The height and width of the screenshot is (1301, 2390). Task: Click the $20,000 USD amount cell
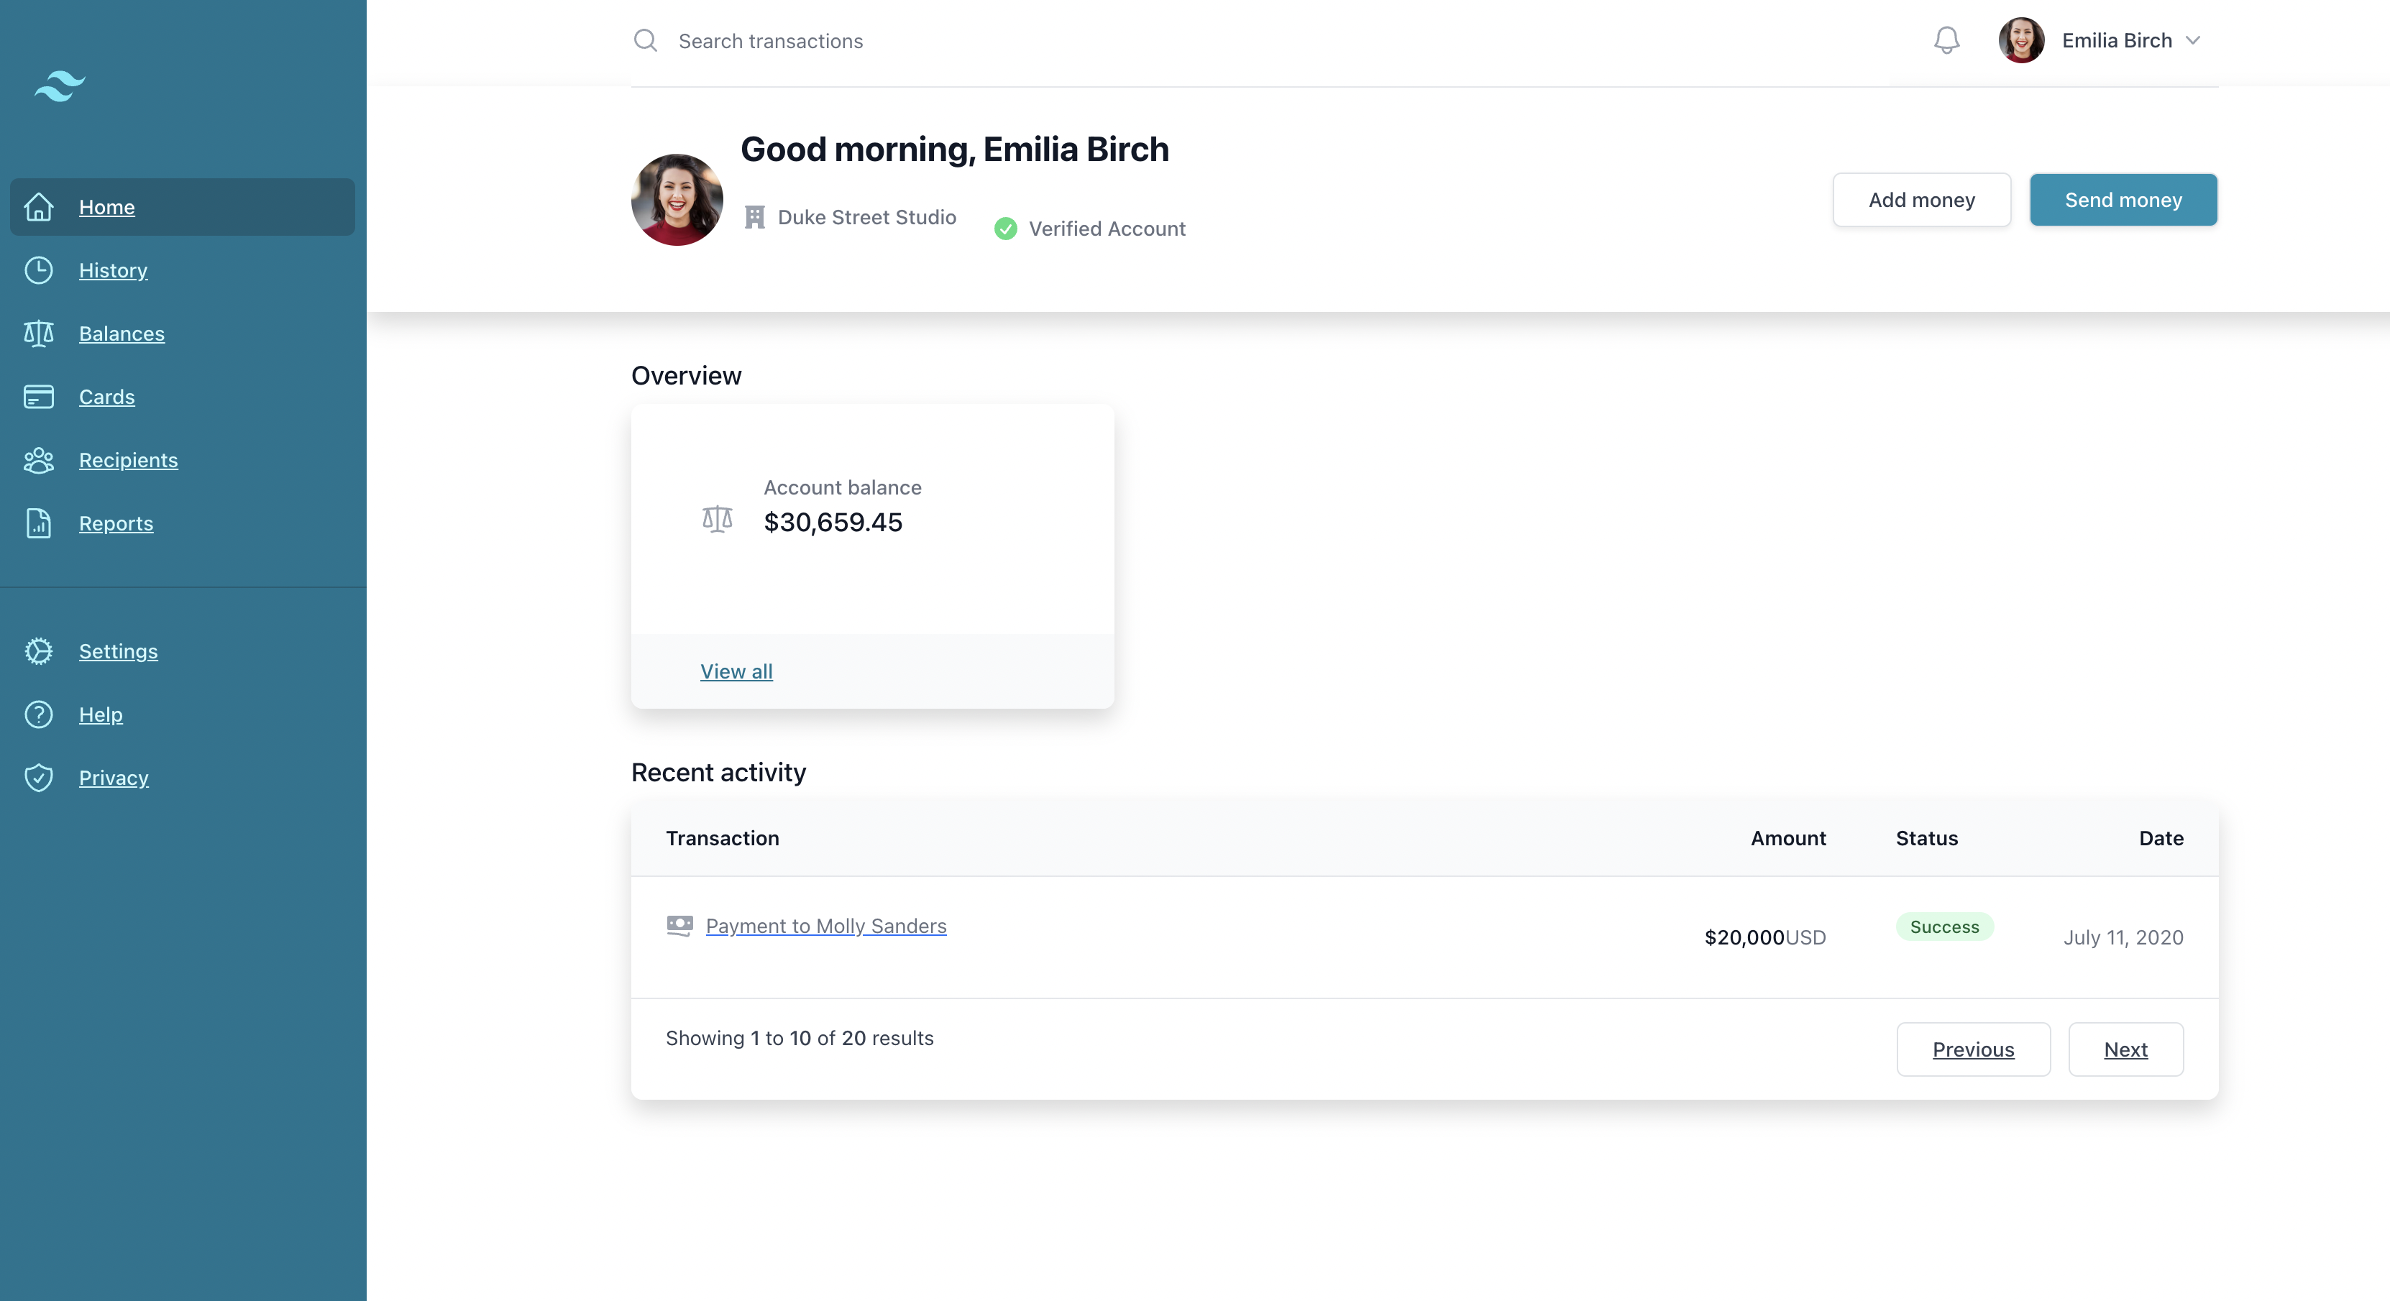click(x=1764, y=937)
